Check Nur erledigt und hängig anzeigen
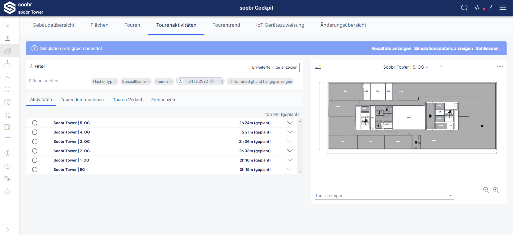This screenshot has width=513, height=235. [230, 81]
